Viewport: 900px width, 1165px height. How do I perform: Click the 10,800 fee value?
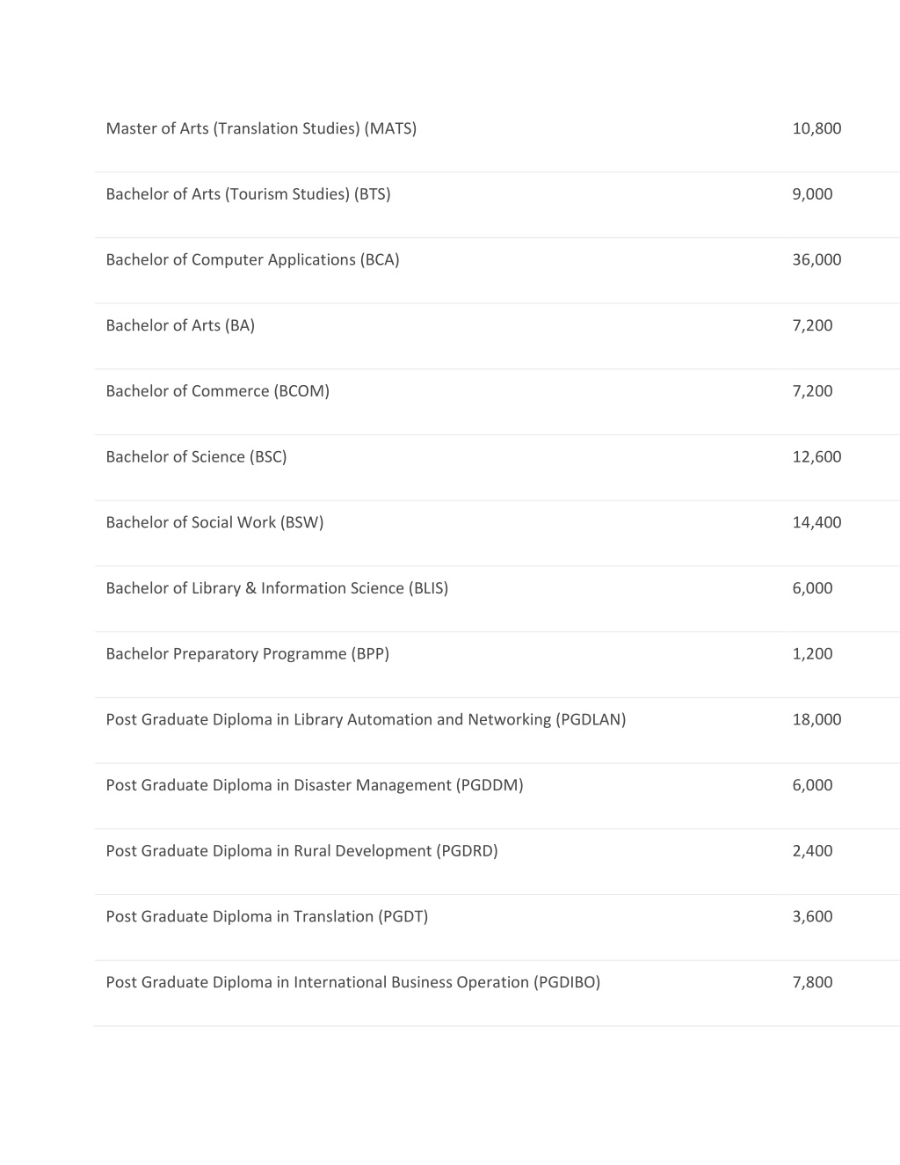click(x=817, y=128)
